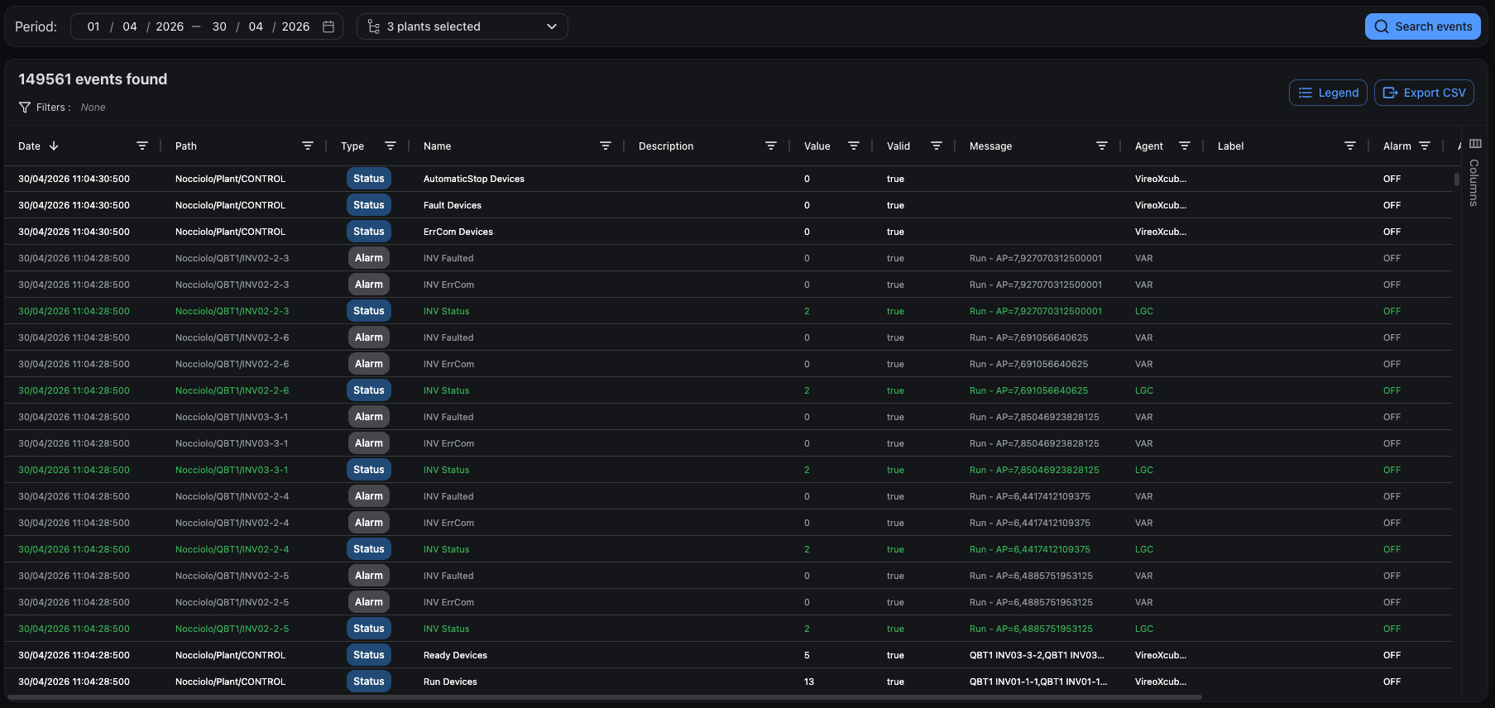1495x708 pixels.
Task: Click the start year field in Period
Action: point(170,26)
